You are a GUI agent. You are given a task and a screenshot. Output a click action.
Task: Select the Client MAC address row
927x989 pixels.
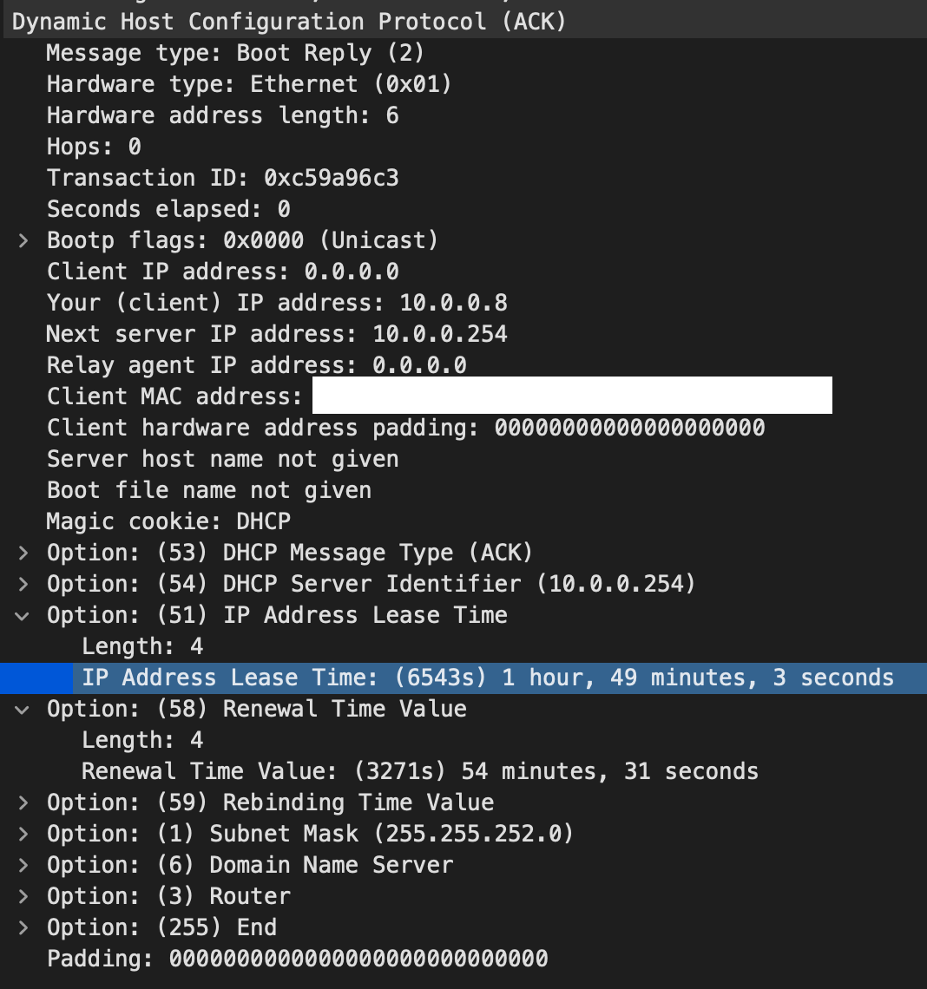point(174,396)
